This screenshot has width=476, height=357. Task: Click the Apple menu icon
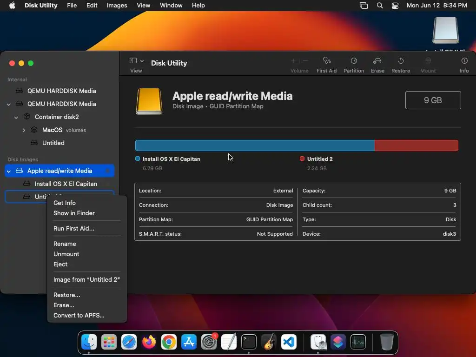pyautogui.click(x=12, y=6)
